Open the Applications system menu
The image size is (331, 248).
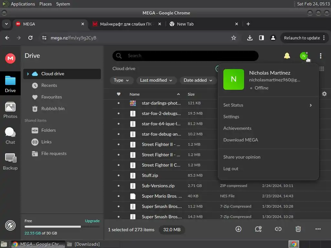tap(23, 4)
